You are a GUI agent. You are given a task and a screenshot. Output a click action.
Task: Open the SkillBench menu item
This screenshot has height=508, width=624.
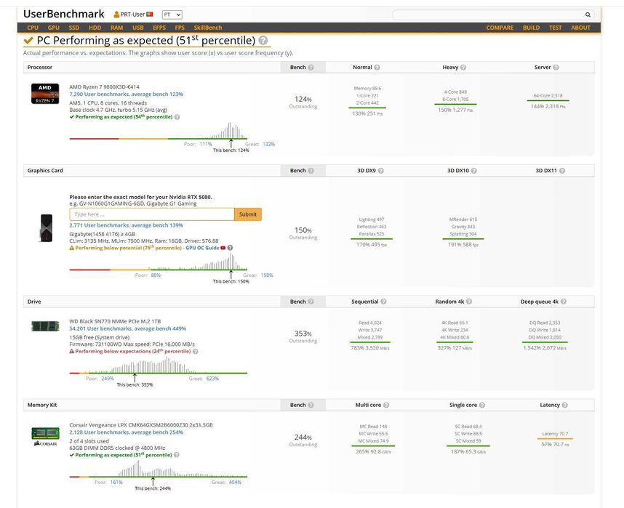click(x=208, y=28)
